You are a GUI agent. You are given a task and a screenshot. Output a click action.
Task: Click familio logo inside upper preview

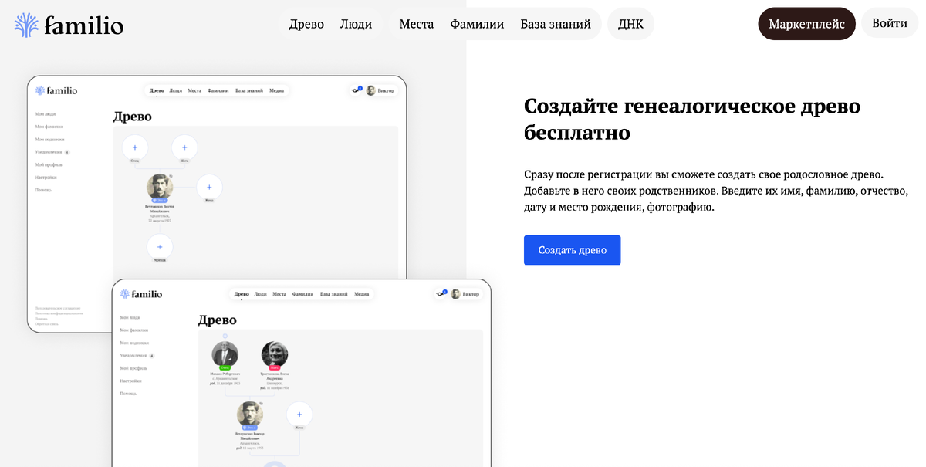tap(56, 90)
